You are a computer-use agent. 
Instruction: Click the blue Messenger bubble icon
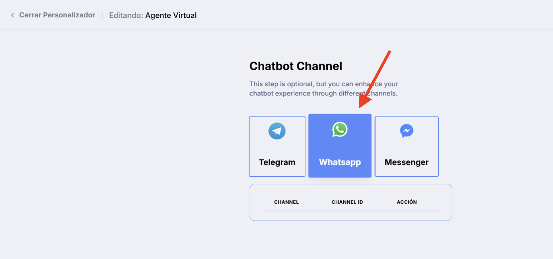[407, 131]
